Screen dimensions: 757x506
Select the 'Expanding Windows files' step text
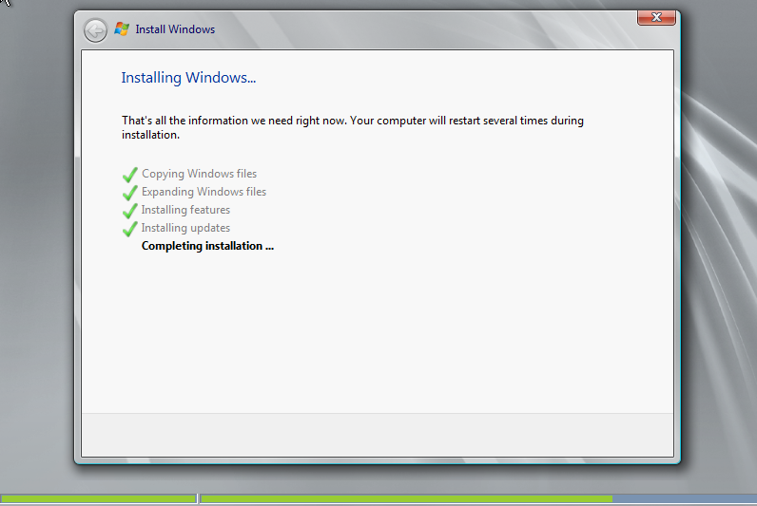point(204,192)
